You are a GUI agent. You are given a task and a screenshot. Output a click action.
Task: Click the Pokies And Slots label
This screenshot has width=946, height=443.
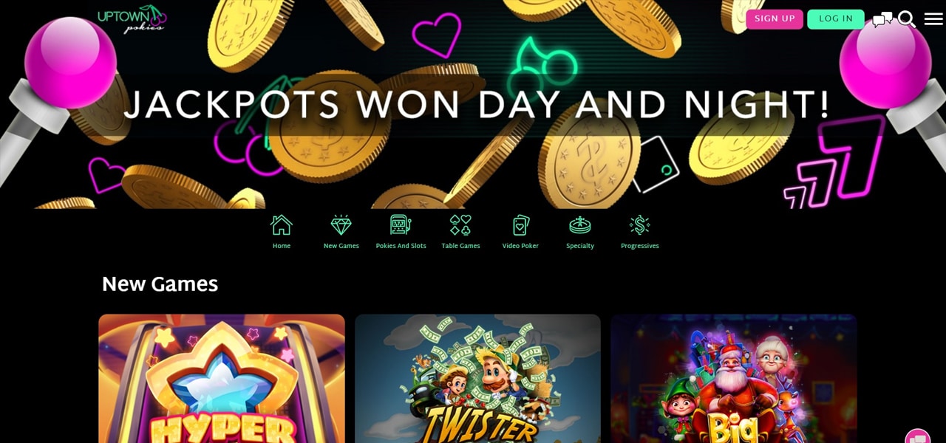pyautogui.click(x=401, y=246)
